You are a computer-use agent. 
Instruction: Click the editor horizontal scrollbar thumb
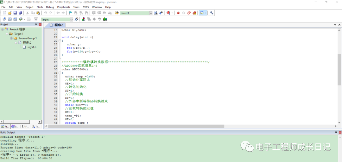pyautogui.click(x=136, y=126)
